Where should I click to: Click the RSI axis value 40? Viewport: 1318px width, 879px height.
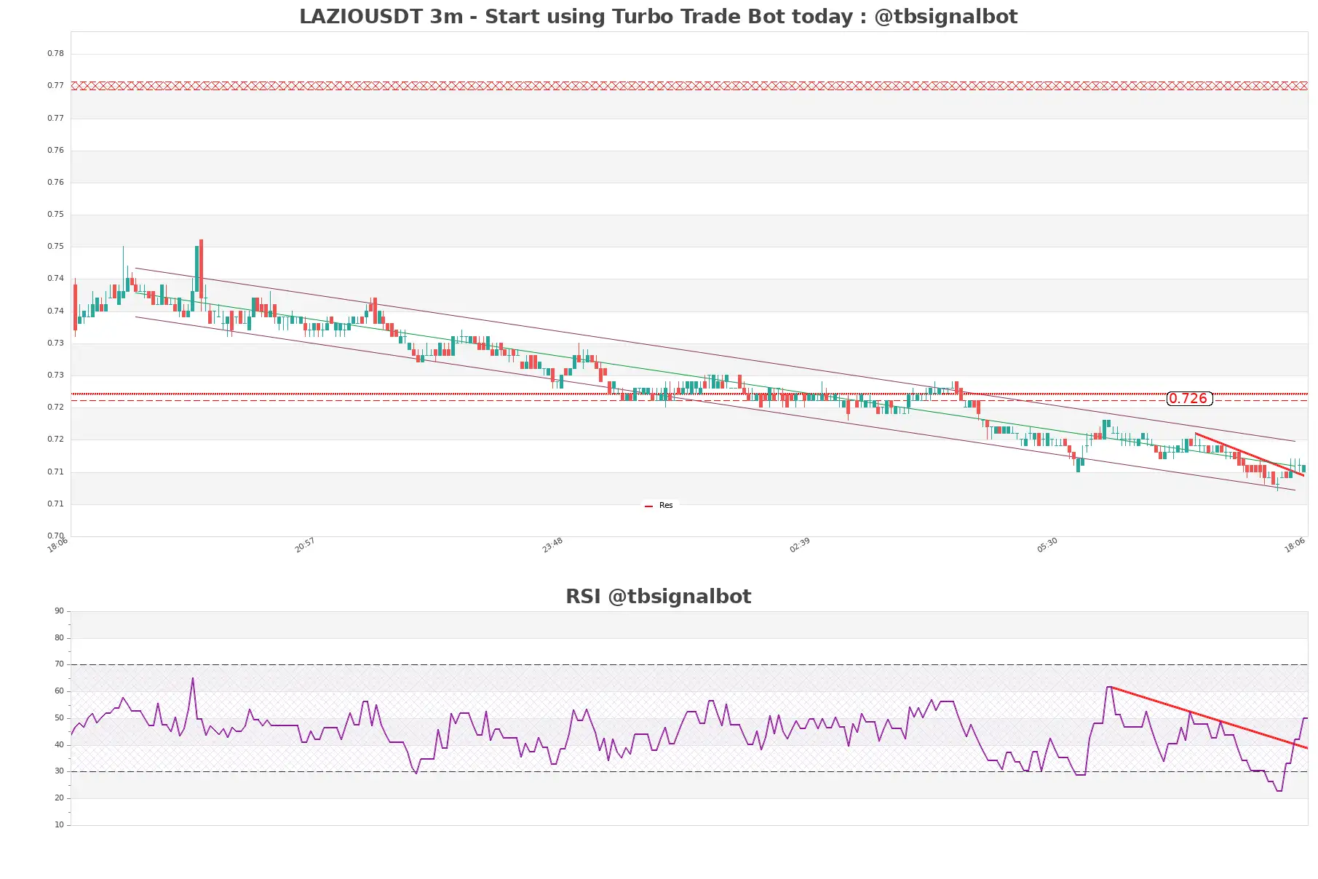59,744
